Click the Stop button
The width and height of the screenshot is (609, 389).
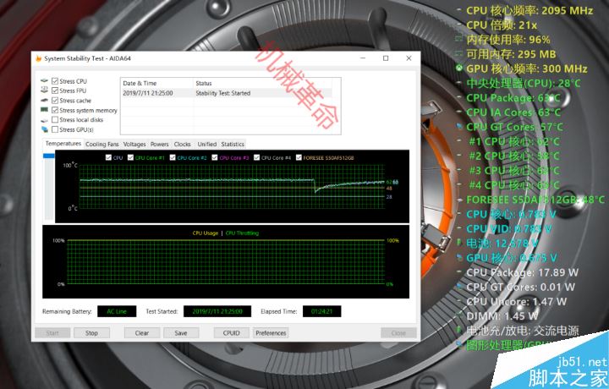click(91, 332)
